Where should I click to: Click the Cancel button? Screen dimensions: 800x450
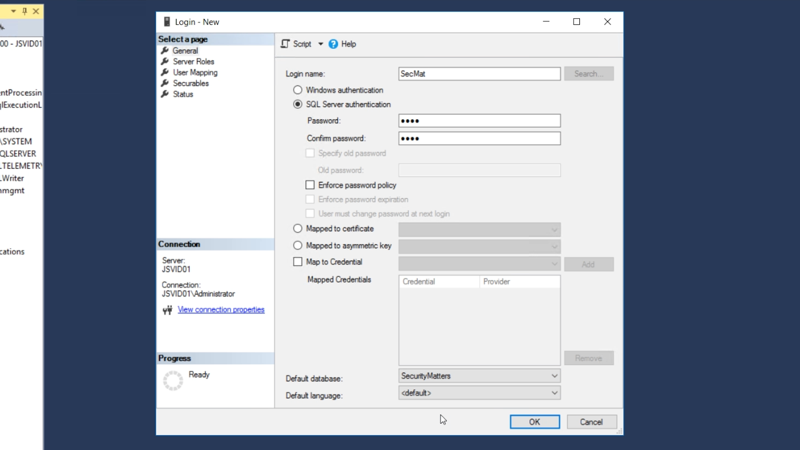point(591,422)
